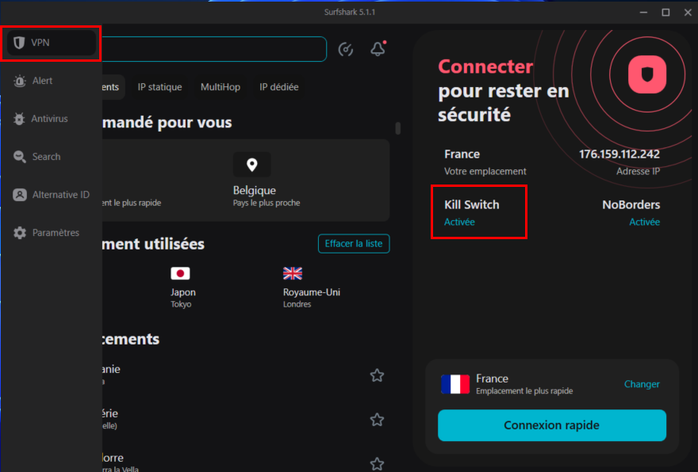Click the location search input field

(x=214, y=49)
